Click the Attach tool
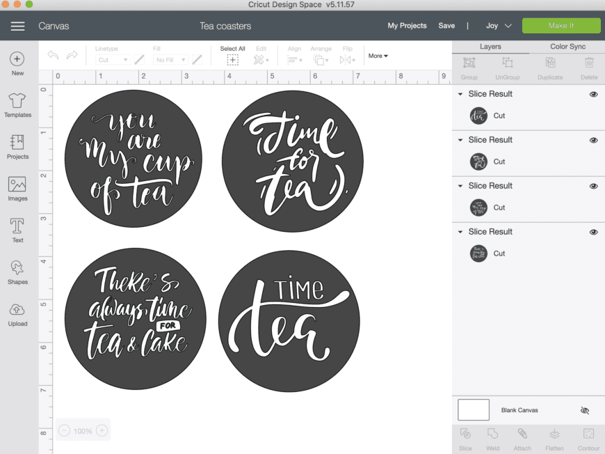The height and width of the screenshot is (454, 605). (522, 439)
